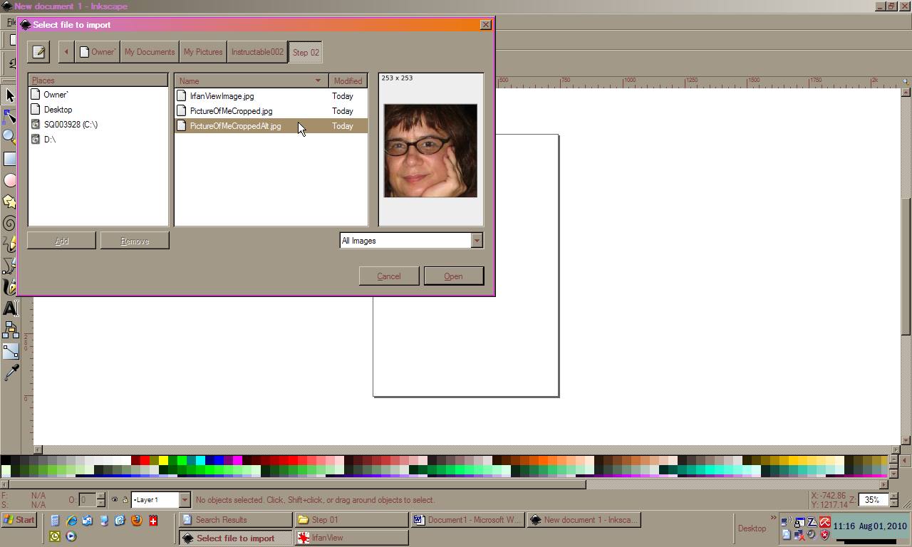Image resolution: width=912 pixels, height=547 pixels.
Task: Select SQ003928 (C:\) drive in Places
Action: click(x=98, y=125)
